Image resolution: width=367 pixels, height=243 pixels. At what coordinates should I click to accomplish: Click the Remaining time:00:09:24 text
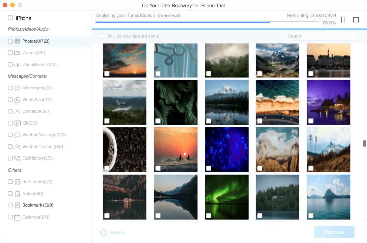coord(312,16)
